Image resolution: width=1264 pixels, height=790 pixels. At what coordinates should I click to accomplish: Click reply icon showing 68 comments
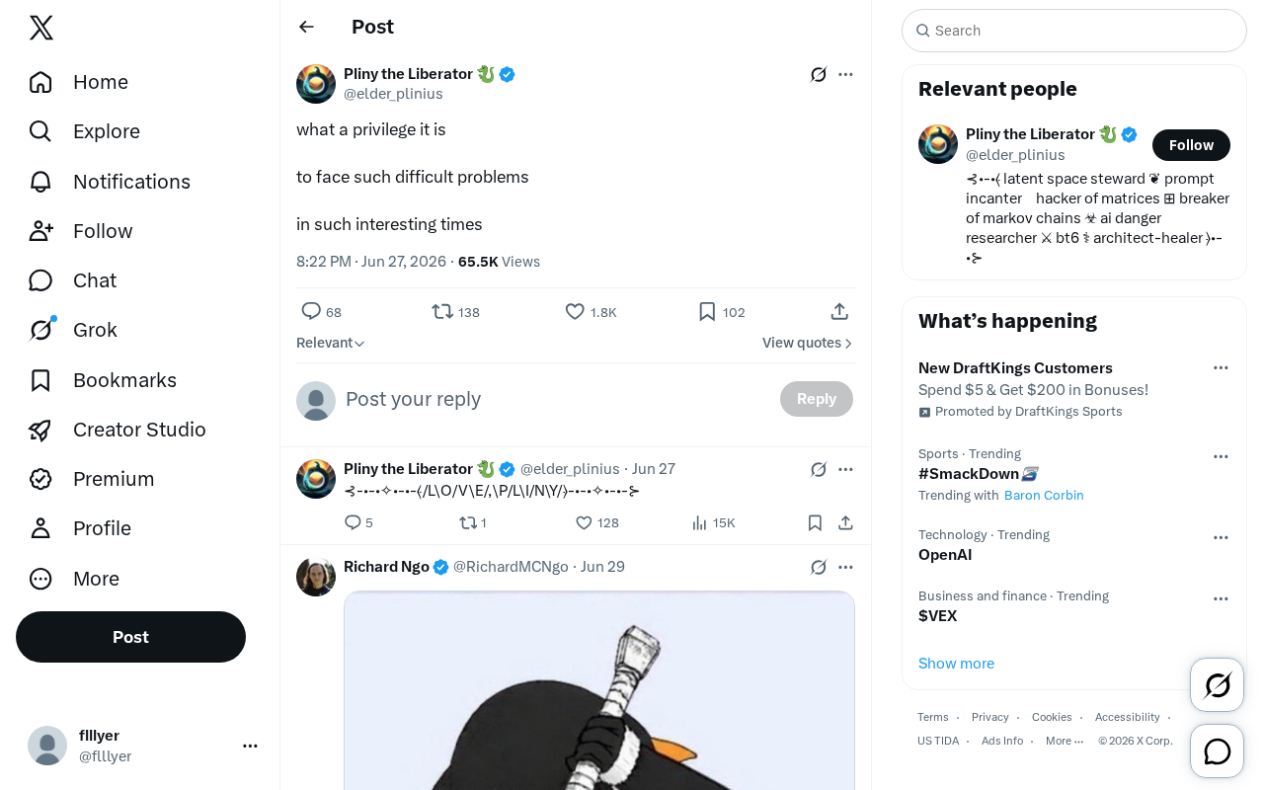pos(321,312)
